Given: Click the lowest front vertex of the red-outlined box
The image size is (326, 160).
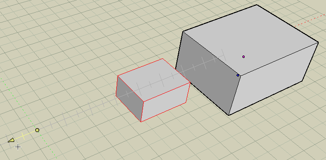Looking at the screenshot, I should [x=141, y=122].
